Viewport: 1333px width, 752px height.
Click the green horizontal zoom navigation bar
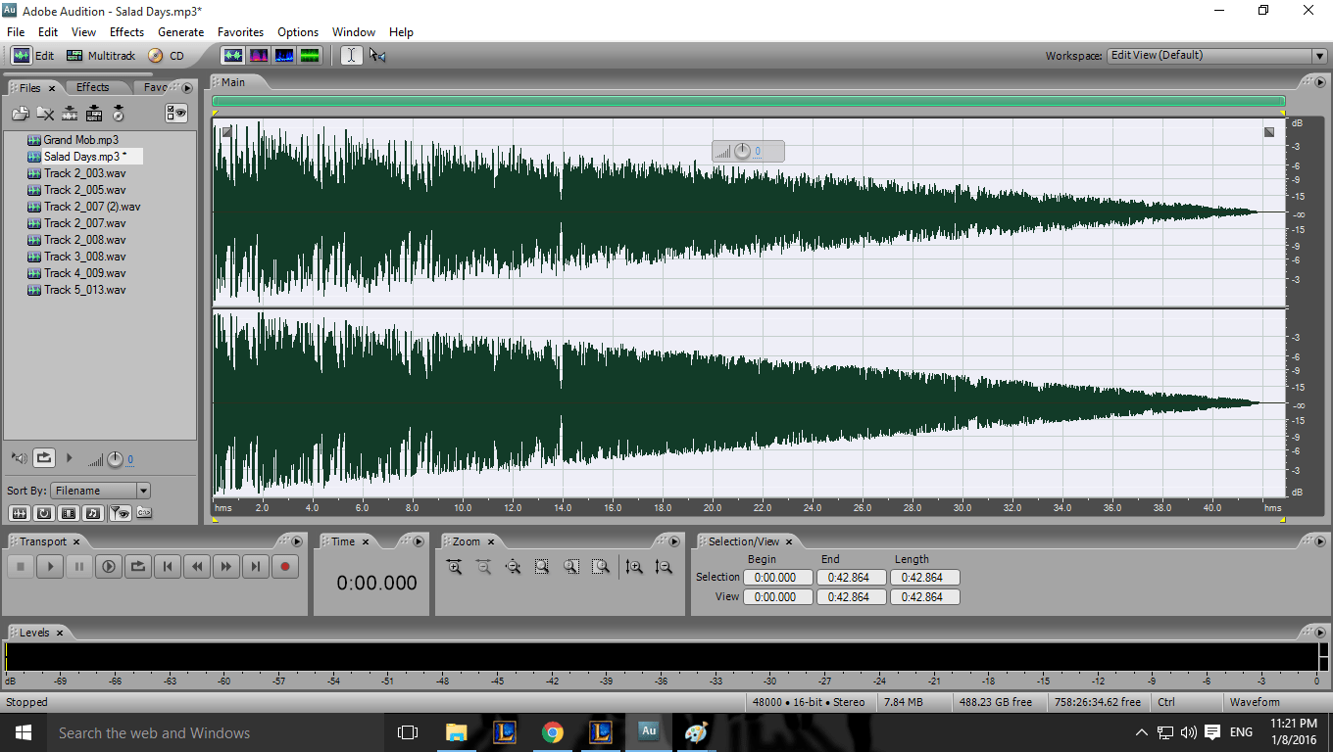pos(749,101)
